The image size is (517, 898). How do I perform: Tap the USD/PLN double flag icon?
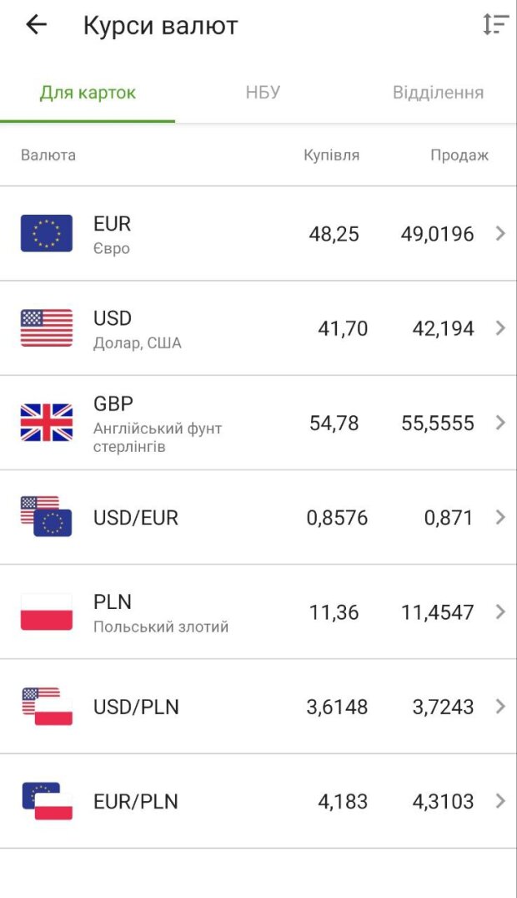pyautogui.click(x=47, y=706)
